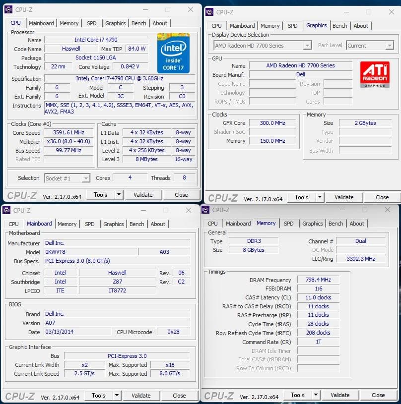401x404 pixels.
Task: Click Validate in the Graphics window
Action: point(344,197)
